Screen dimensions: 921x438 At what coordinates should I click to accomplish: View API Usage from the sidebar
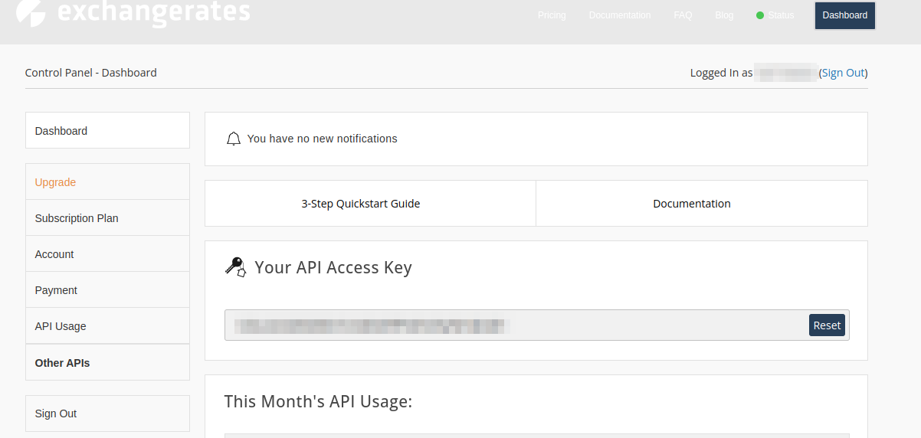(x=107, y=326)
